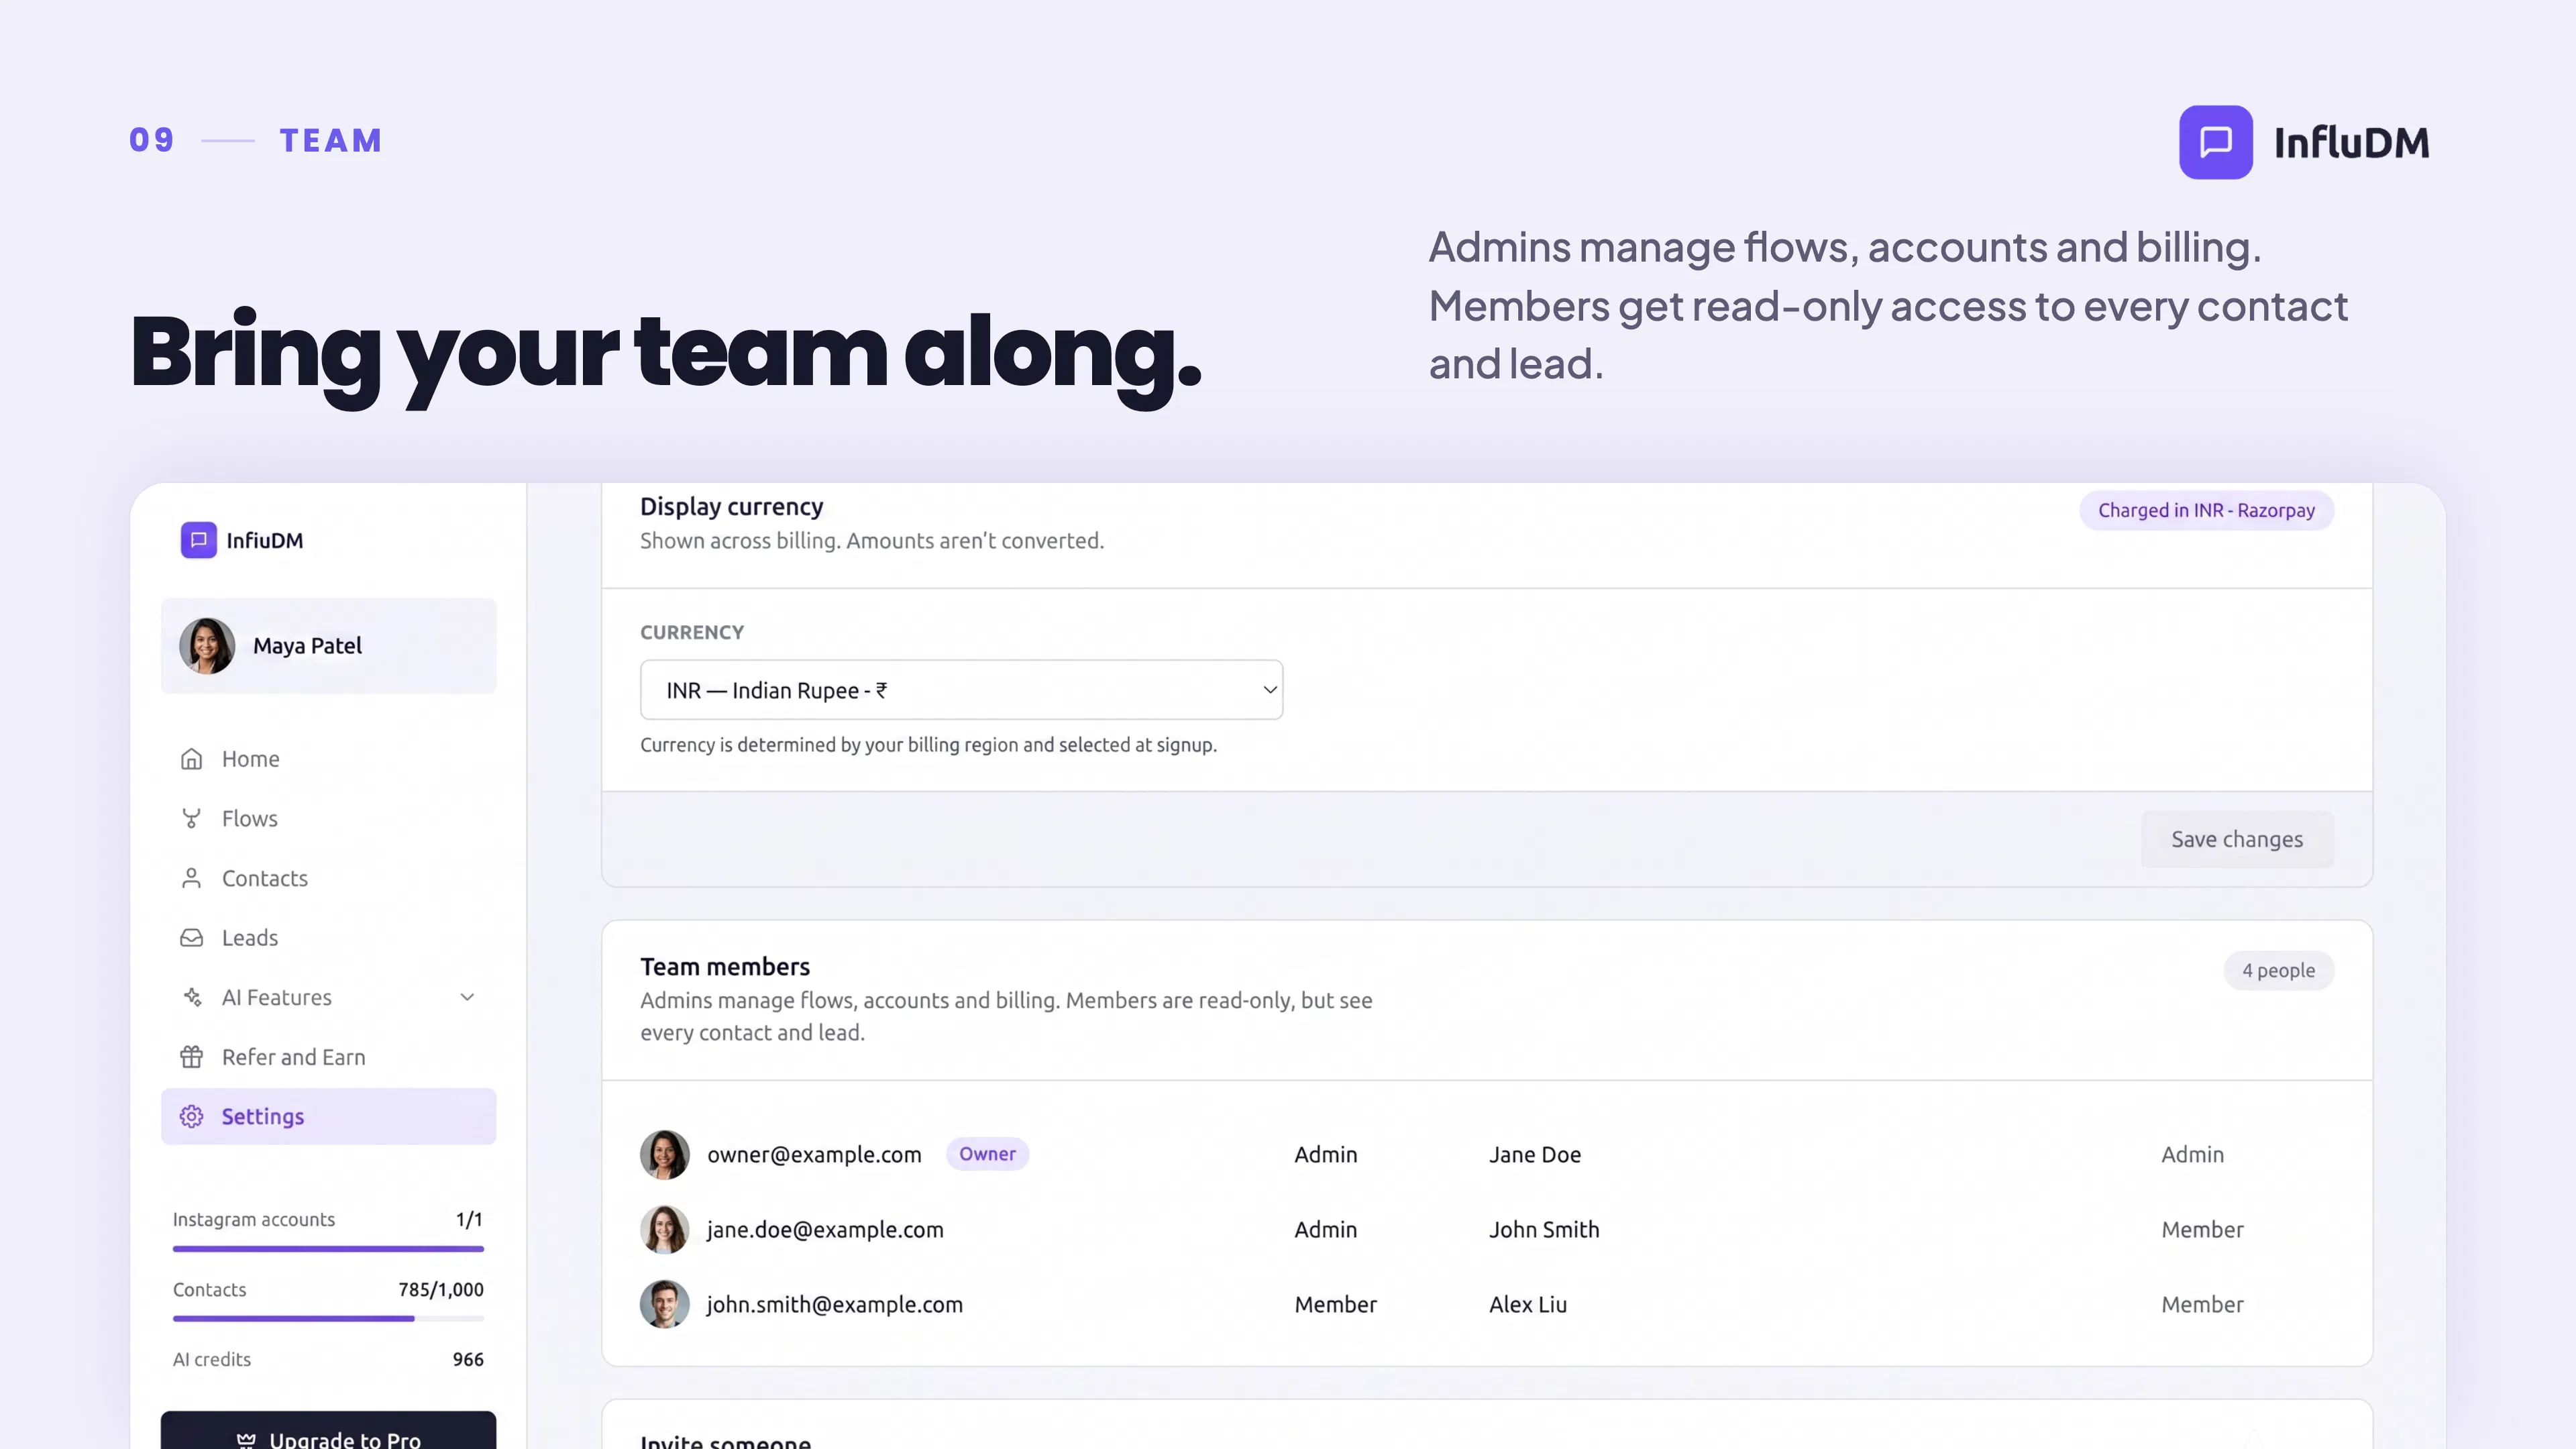Click the sidebar InfiuDM logo icon

pos(198,540)
